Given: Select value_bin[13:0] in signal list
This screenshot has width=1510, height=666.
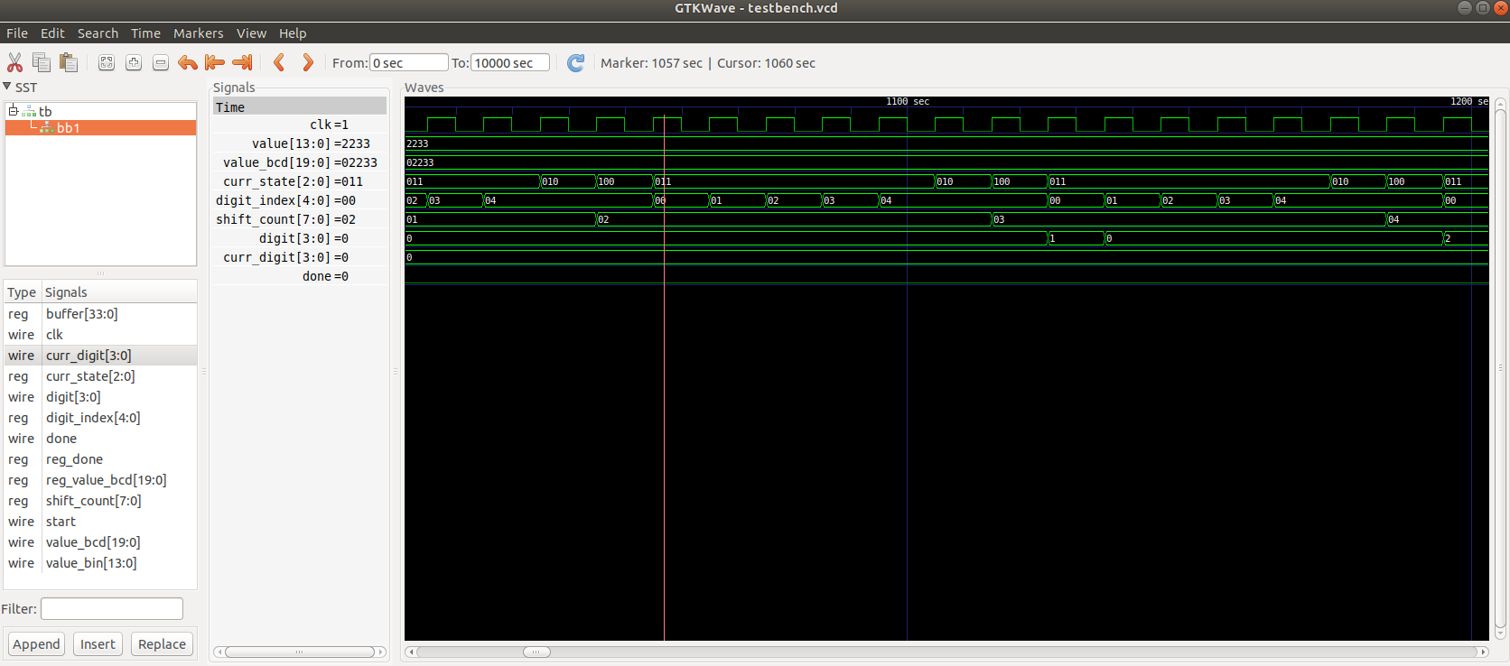Looking at the screenshot, I should tap(100, 563).
